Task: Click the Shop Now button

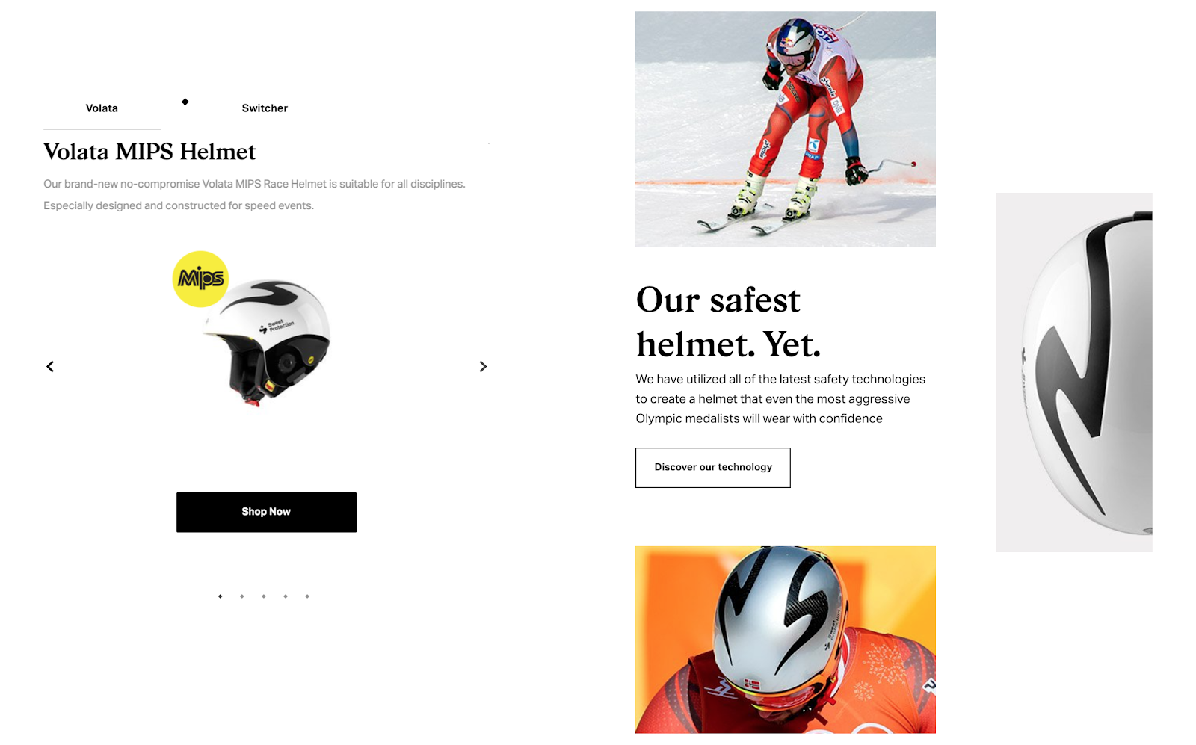Action: click(x=266, y=512)
